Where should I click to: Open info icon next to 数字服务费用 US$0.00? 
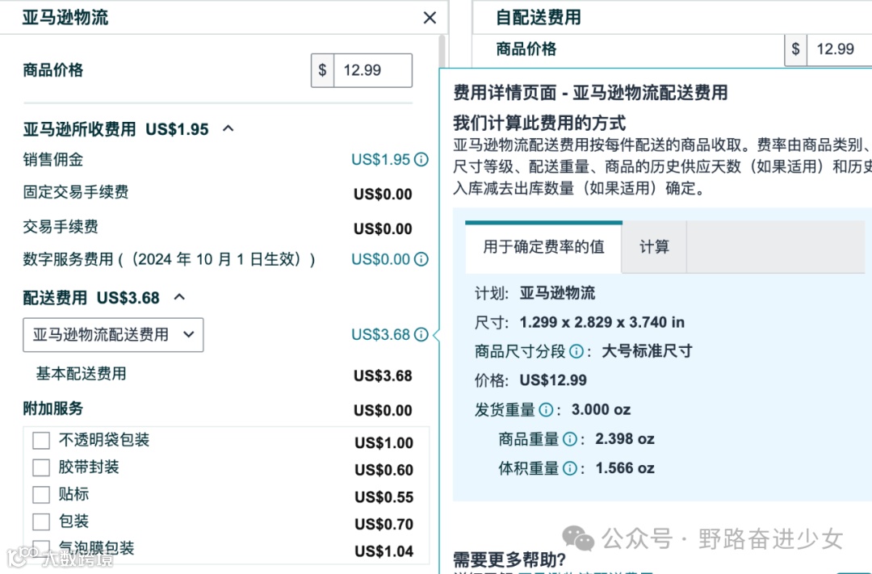tap(421, 259)
